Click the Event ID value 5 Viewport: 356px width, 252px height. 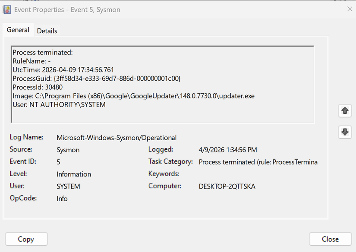58,161
